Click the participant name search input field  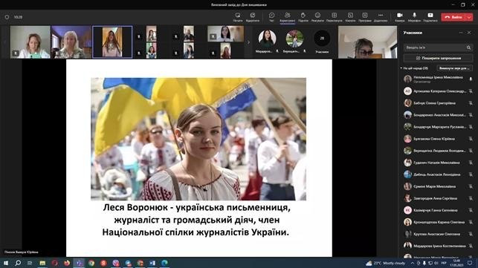click(x=435, y=48)
